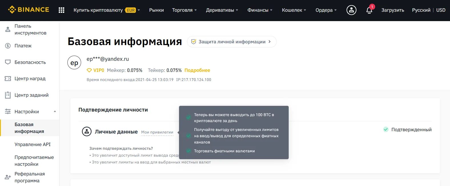This screenshot has width=450, height=186.
Task: Open the Рынки menu item
Action: pos(156,10)
